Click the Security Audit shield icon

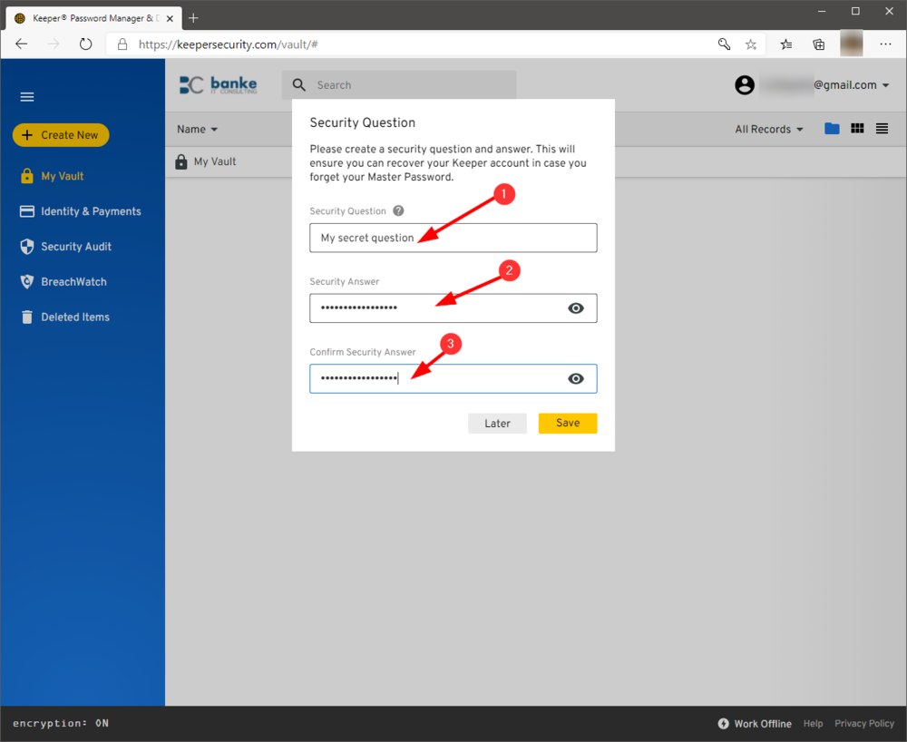[x=27, y=247]
